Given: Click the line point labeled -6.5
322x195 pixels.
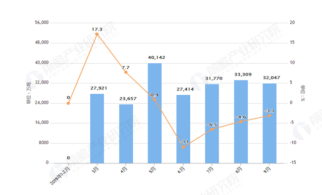Looking at the screenshot, I should point(212,129).
